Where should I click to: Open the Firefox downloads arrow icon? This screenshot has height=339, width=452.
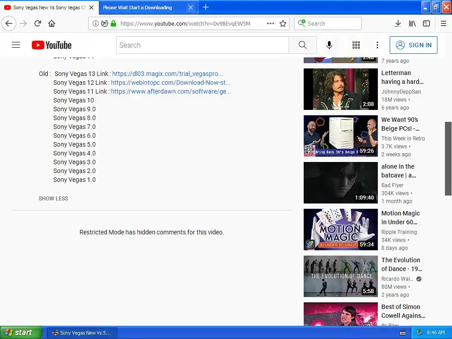click(398, 23)
